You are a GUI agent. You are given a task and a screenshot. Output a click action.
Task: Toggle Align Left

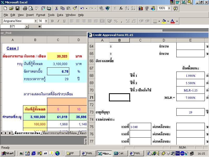(72, 21)
